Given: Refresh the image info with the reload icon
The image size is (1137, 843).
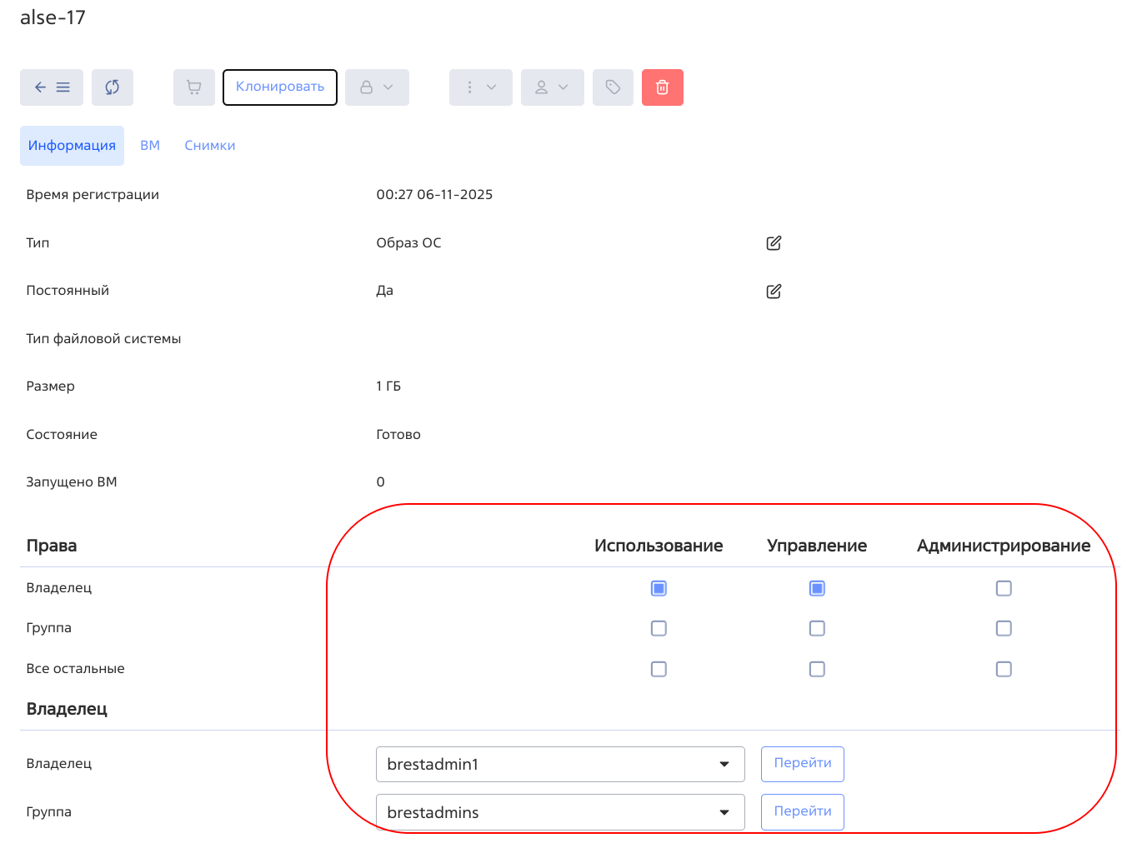Looking at the screenshot, I should [x=113, y=87].
